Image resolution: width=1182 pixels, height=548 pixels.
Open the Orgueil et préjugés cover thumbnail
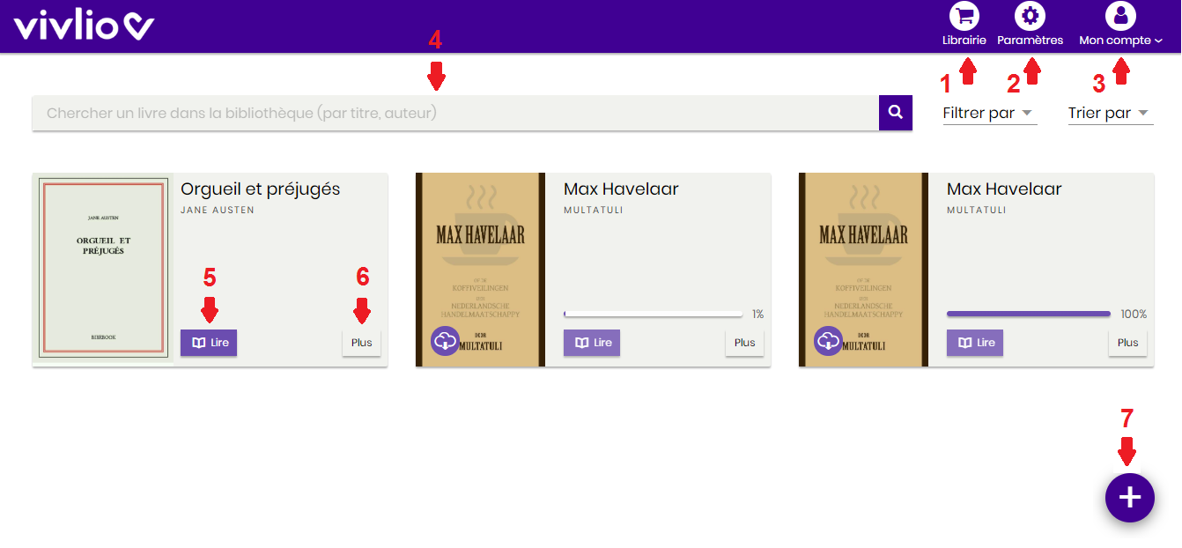pyautogui.click(x=103, y=270)
